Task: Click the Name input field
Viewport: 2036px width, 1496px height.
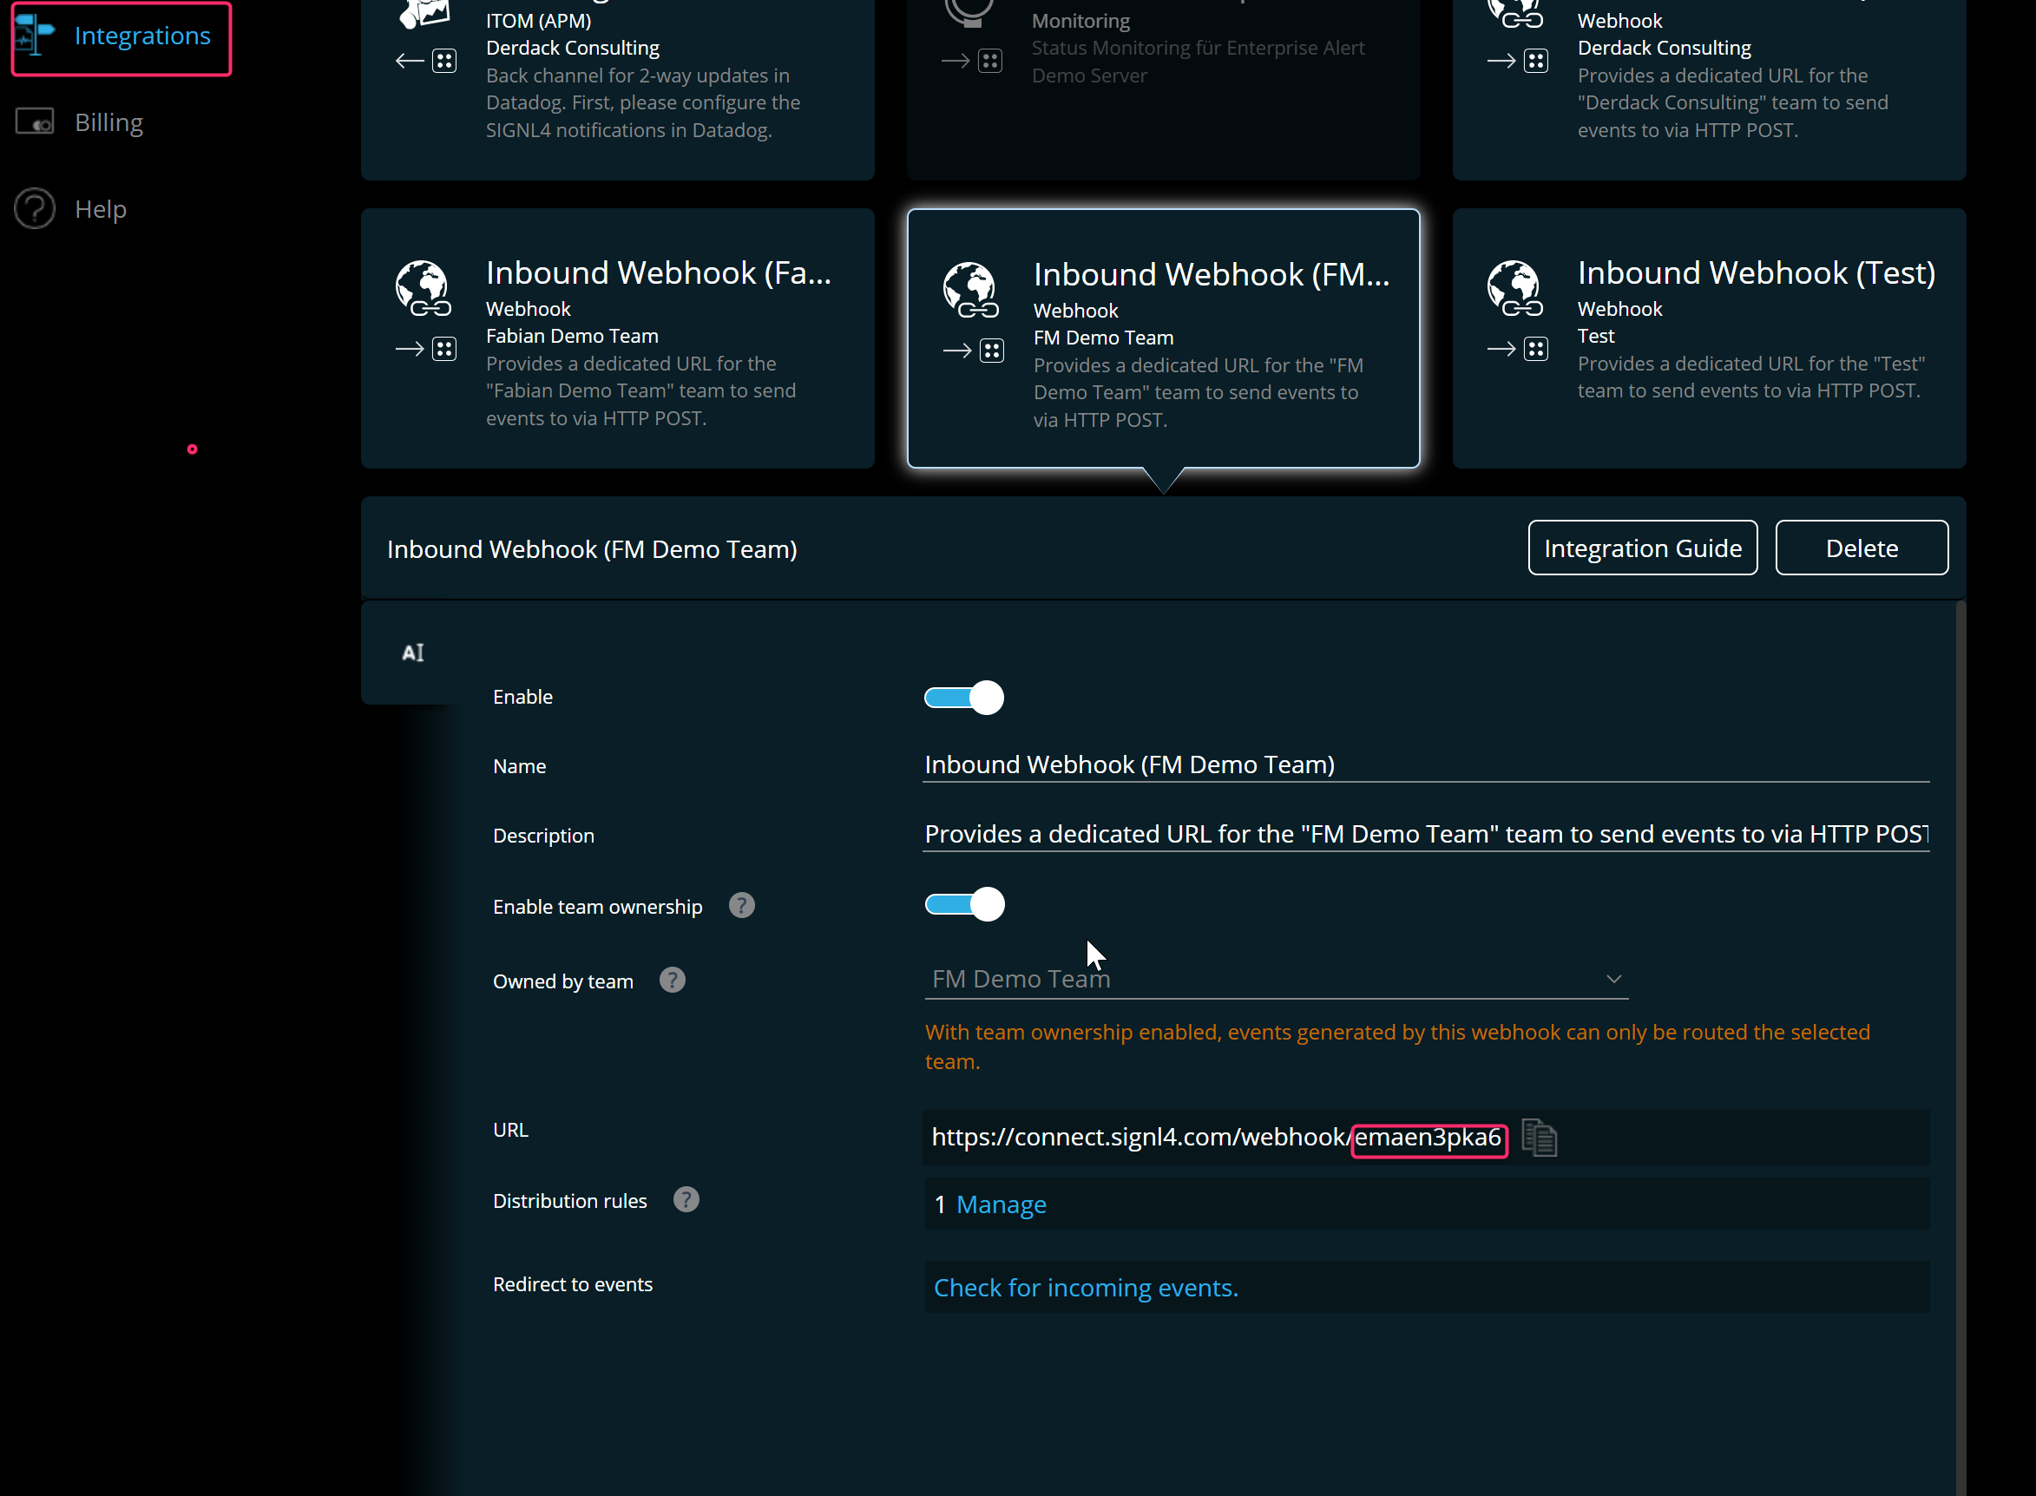Action: pyautogui.click(x=1426, y=765)
